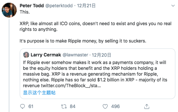Open the 12月20日 quoted tweet date
Image resolution: width=178 pixels, height=112 pixels.
[101, 55]
